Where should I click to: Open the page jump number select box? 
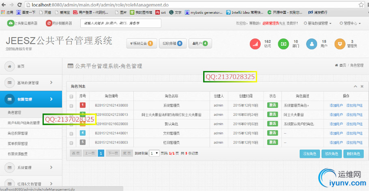(154, 153)
